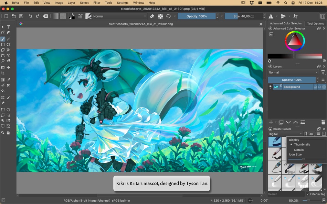Move layer up with arrow button
Image resolution: width=327 pixels, height=204 pixels.
click(296, 122)
